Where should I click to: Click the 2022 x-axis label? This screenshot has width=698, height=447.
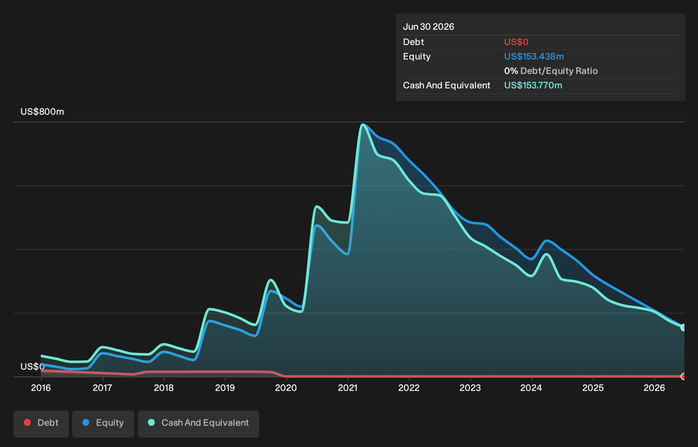[x=409, y=388]
